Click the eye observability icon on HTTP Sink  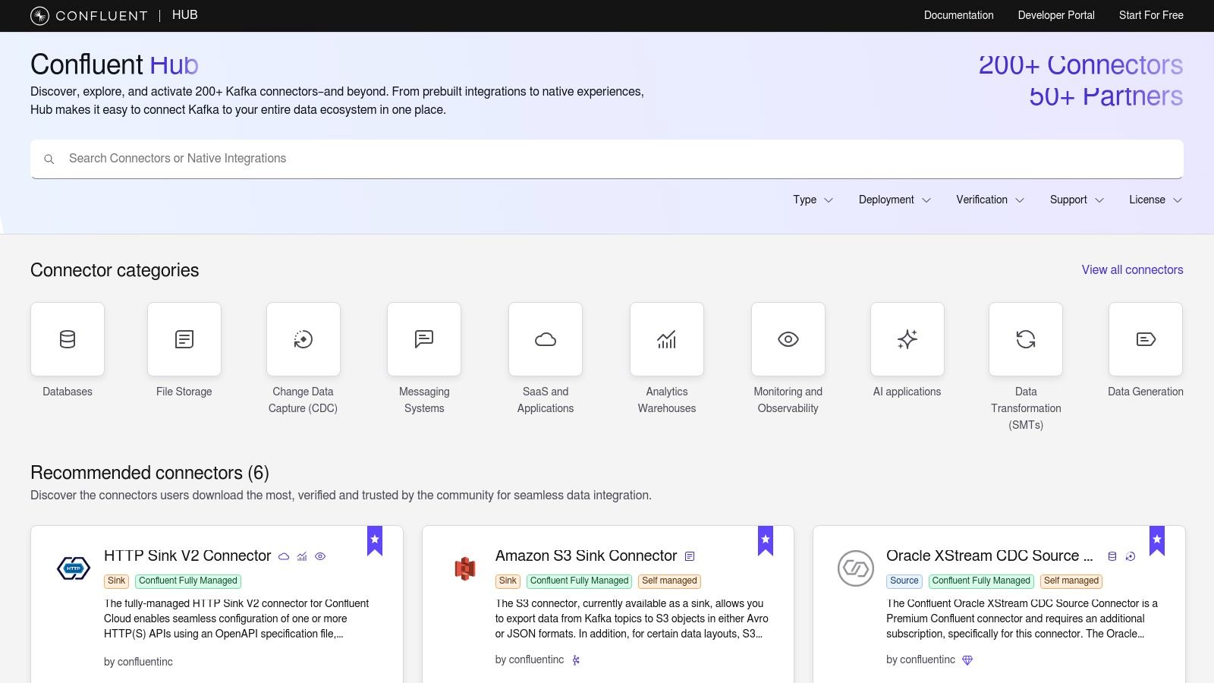click(x=319, y=556)
